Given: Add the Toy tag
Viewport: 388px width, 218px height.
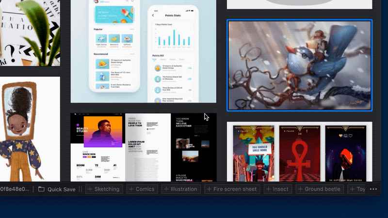Looking at the screenshot, I should tap(356, 189).
